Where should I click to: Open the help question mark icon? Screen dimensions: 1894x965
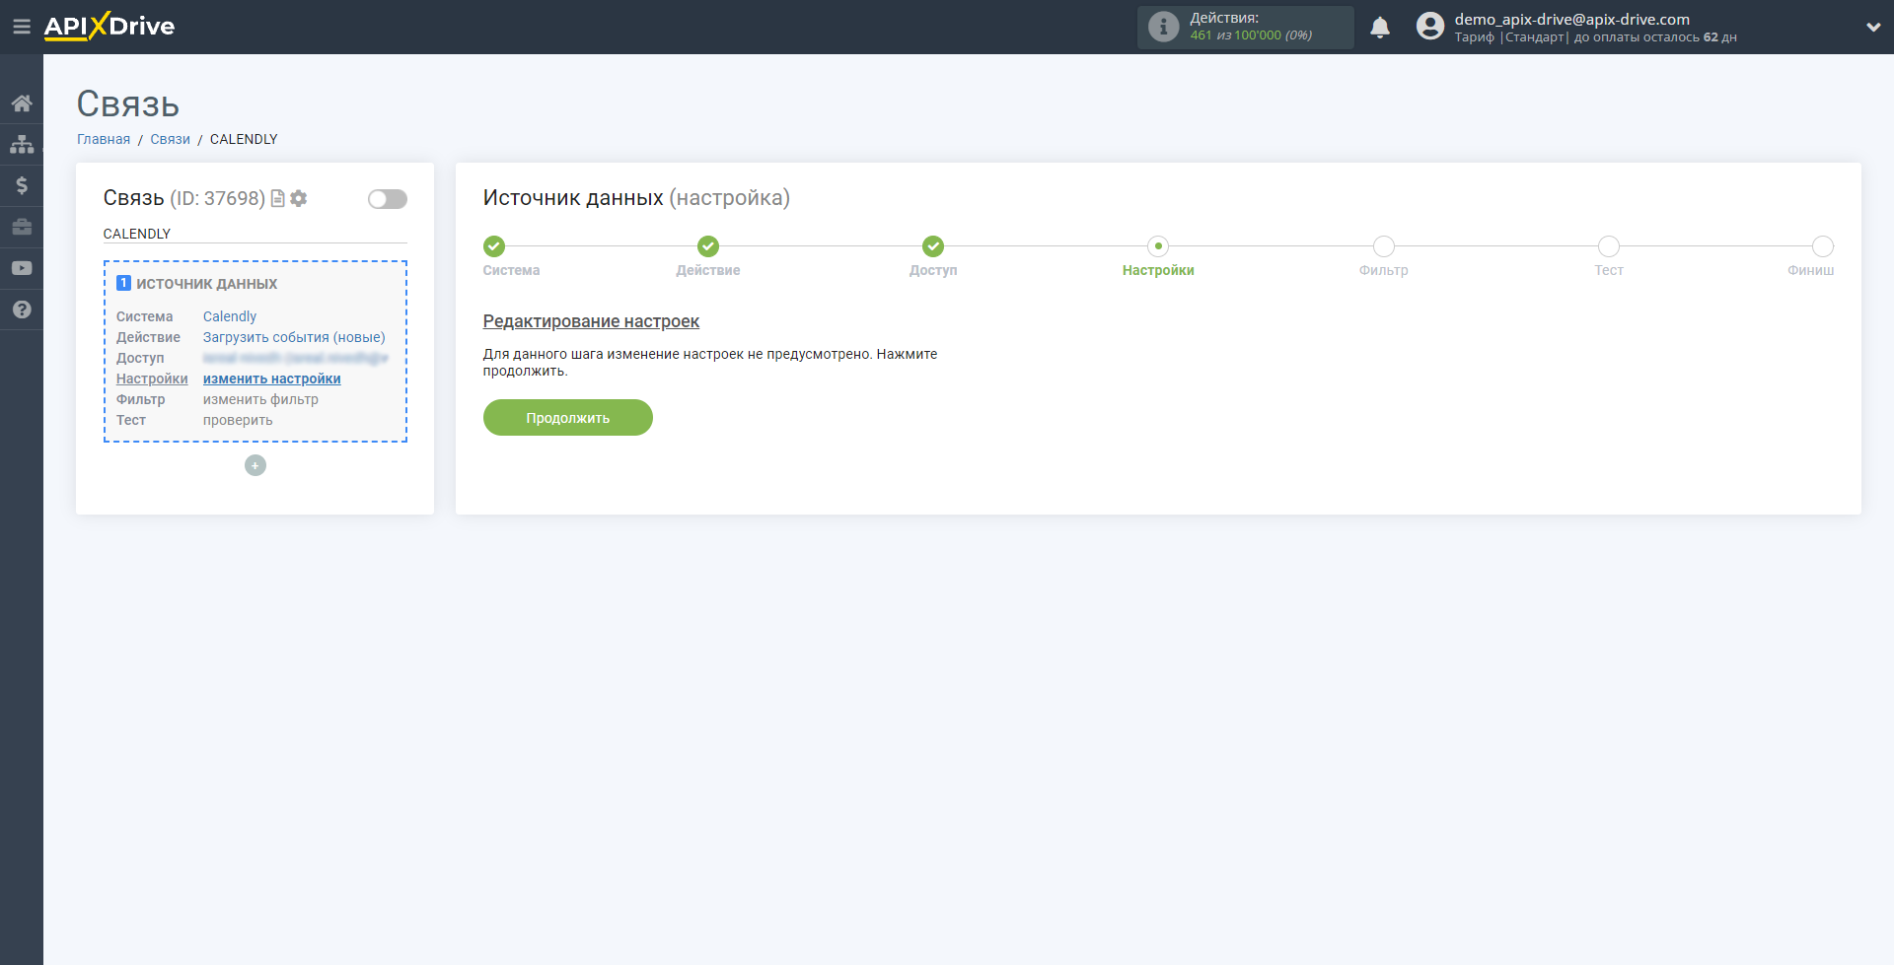click(x=22, y=310)
